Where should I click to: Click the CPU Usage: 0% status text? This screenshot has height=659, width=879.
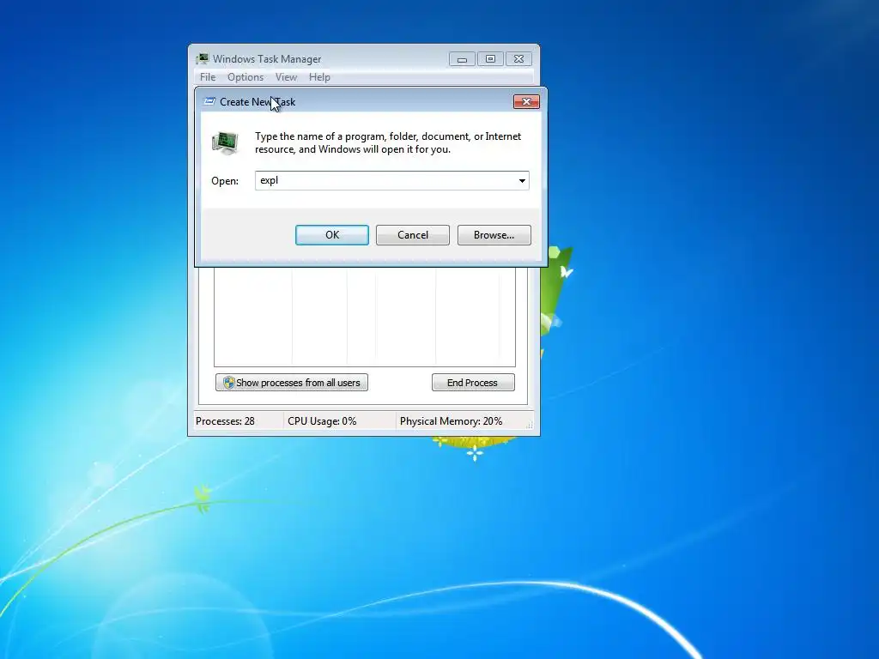tap(322, 420)
